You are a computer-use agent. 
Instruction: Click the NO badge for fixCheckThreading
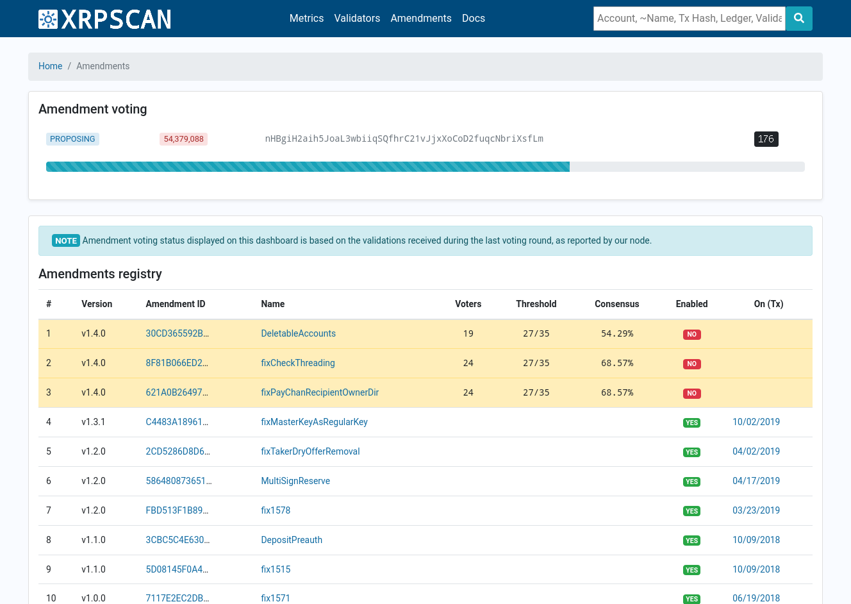[x=691, y=364]
